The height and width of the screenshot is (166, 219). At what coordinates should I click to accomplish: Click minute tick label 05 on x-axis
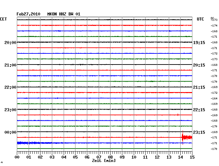(75, 157)
